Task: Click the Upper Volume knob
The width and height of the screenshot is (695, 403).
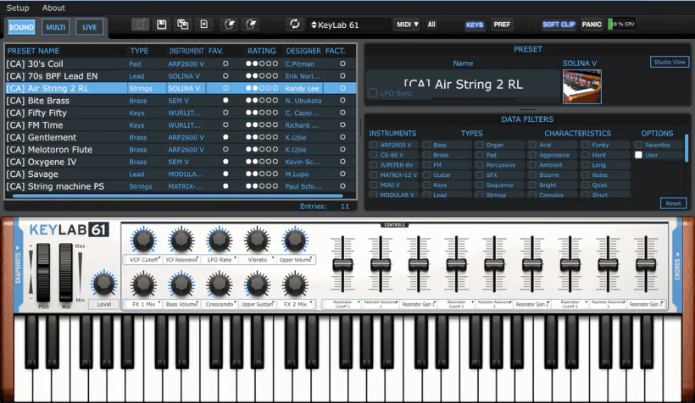Action: (x=295, y=240)
